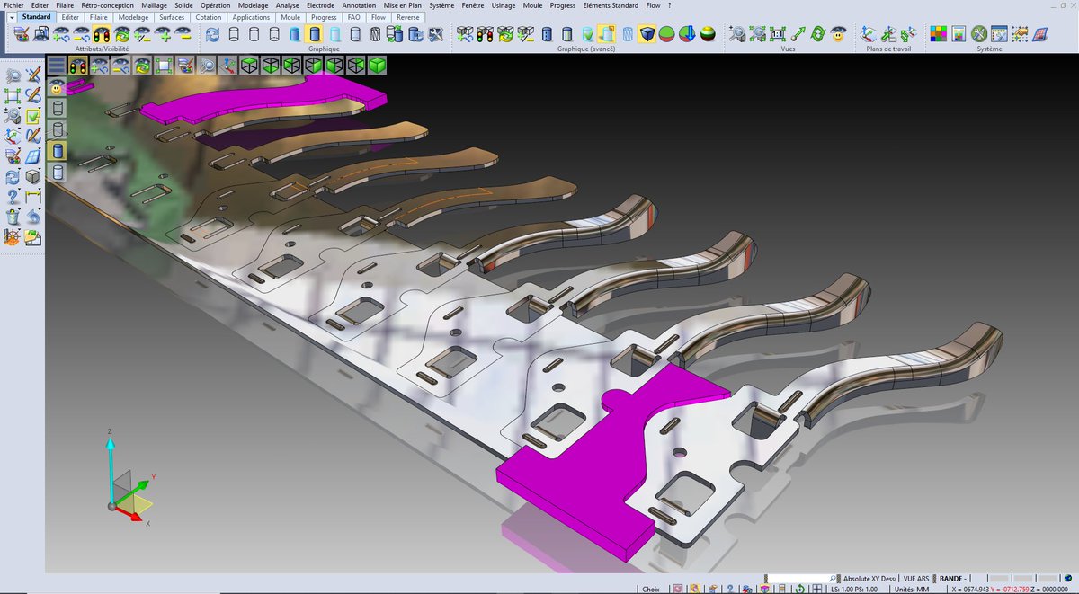Click the smiley face icon in the viewport column

57,86
